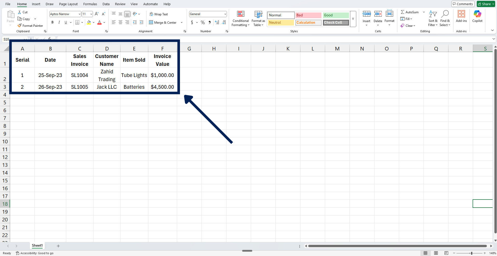Click the Decrease Indent icon
The image size is (497, 256).
coord(135,22)
